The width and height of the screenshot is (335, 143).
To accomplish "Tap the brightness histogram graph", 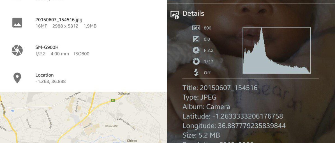I will point(276,50).
